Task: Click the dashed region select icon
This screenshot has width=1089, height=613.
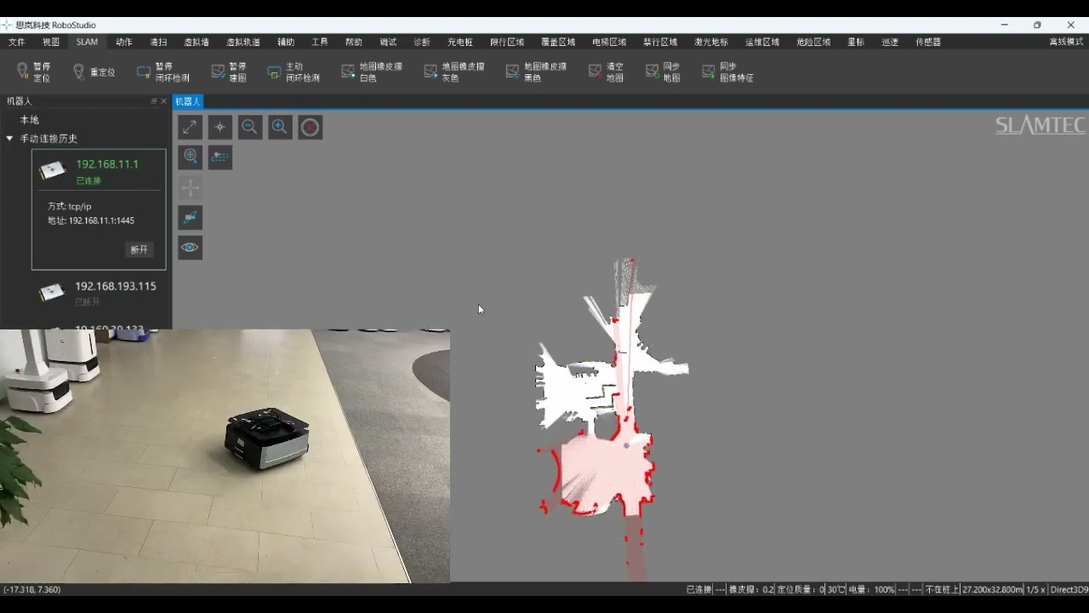Action: [x=220, y=157]
